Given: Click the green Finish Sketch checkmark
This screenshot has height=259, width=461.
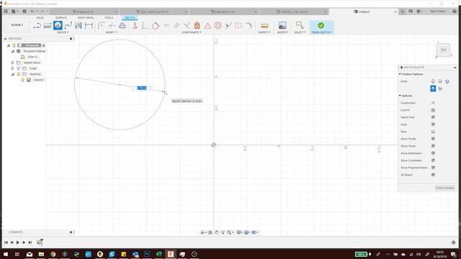Looking at the screenshot, I should pyautogui.click(x=321, y=26).
